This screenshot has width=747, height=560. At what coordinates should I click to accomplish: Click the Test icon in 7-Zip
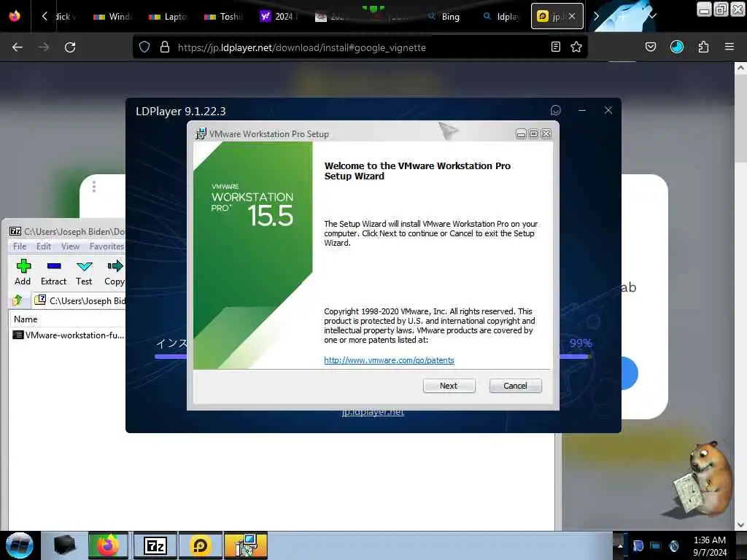point(84,273)
